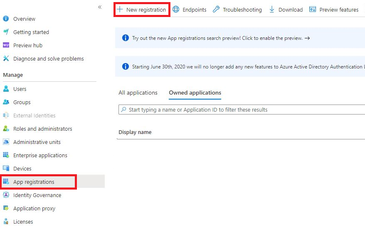Click the Administrative units icon
The image size is (365, 229).
pyautogui.click(x=6, y=142)
